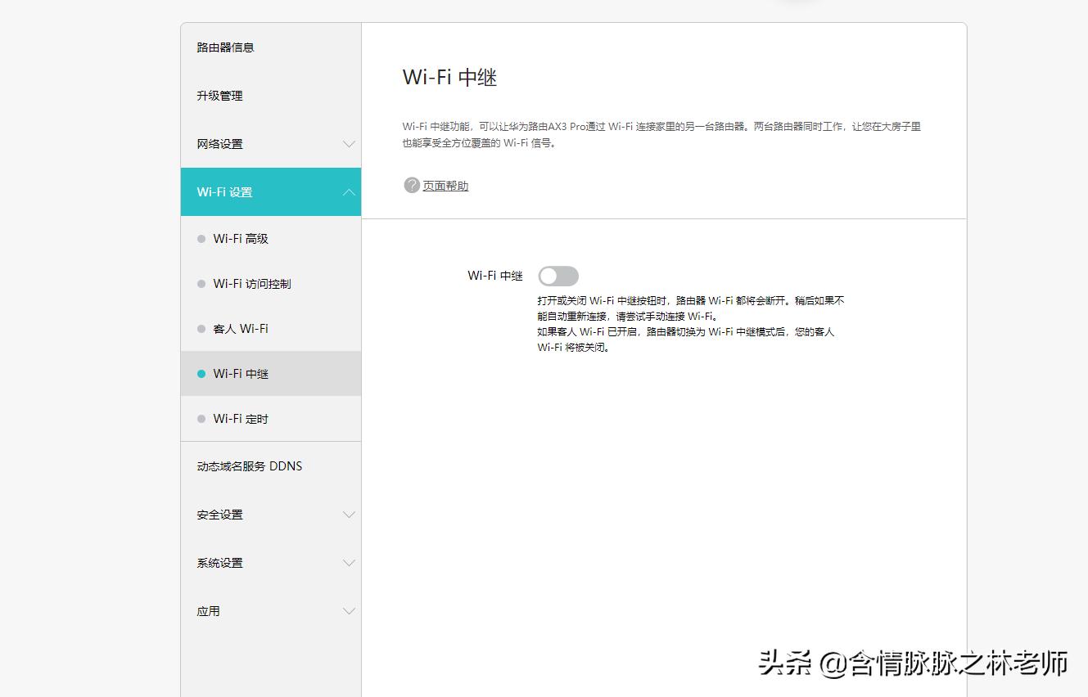Click the 页面帮助 link

pyautogui.click(x=444, y=186)
